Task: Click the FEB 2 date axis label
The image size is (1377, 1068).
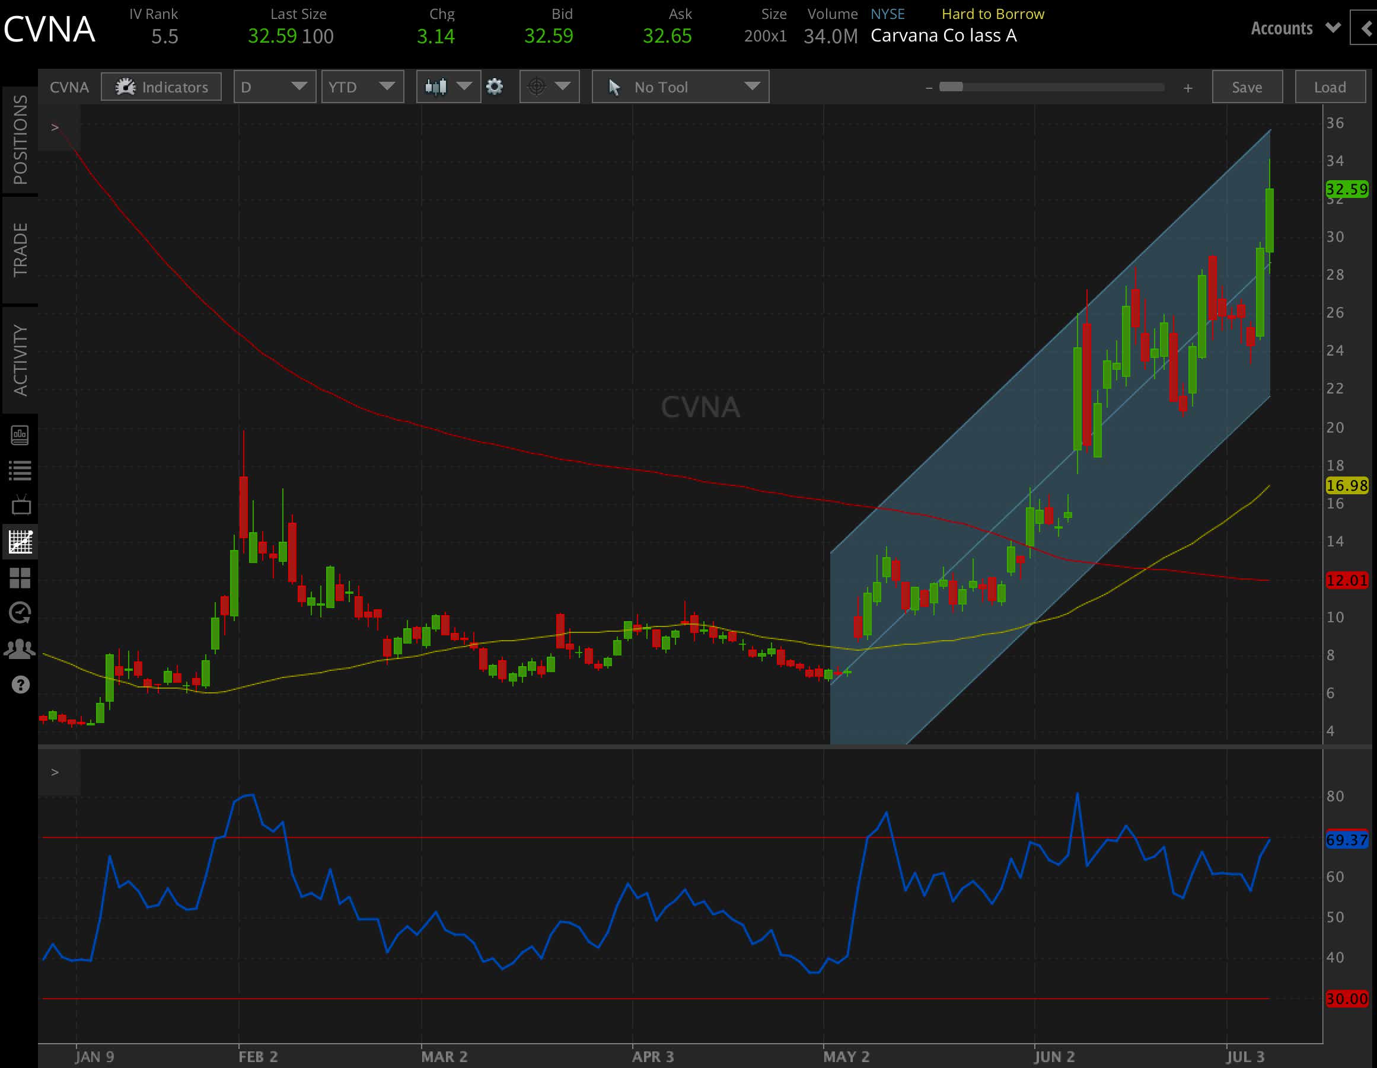Action: [258, 1057]
